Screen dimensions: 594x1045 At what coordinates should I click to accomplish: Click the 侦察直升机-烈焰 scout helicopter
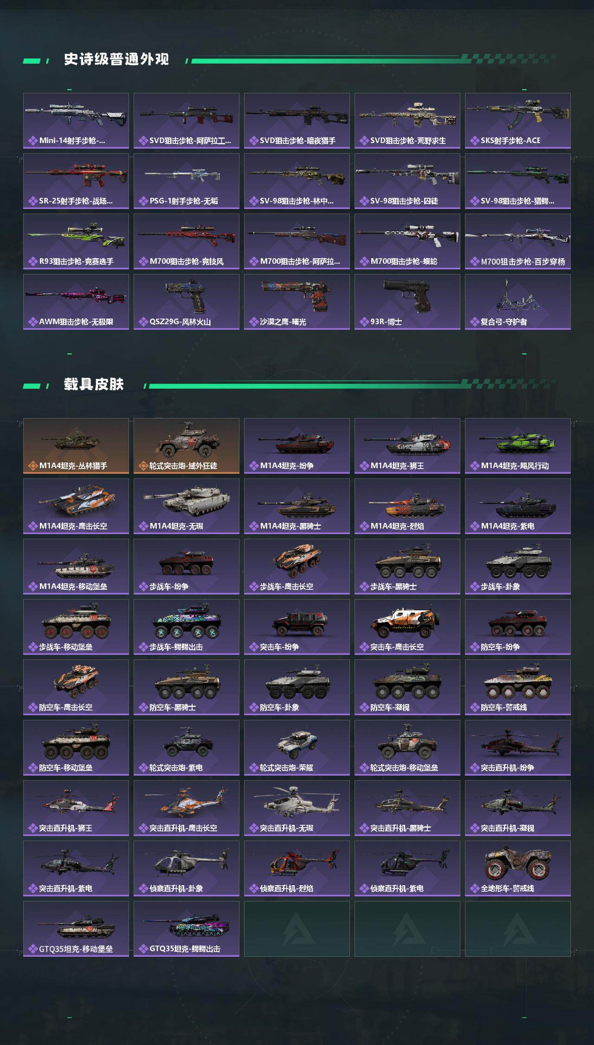click(x=297, y=869)
